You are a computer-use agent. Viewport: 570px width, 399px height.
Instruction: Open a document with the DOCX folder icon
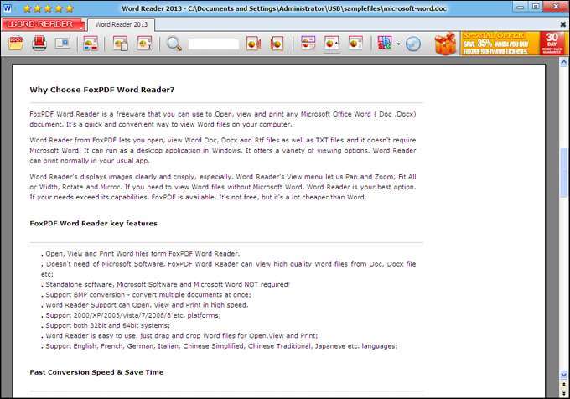16,44
